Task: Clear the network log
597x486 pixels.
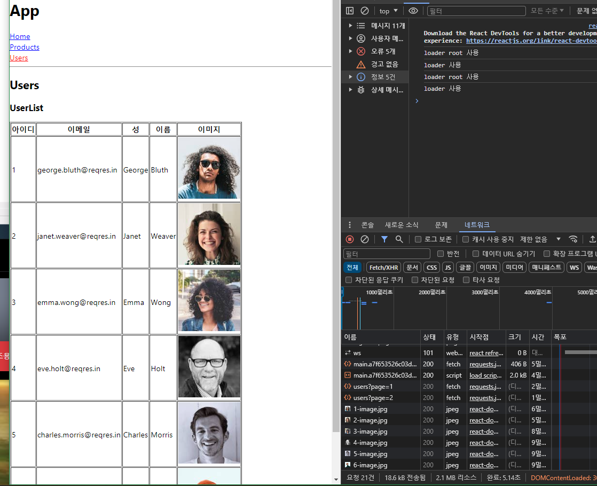Action: click(364, 239)
